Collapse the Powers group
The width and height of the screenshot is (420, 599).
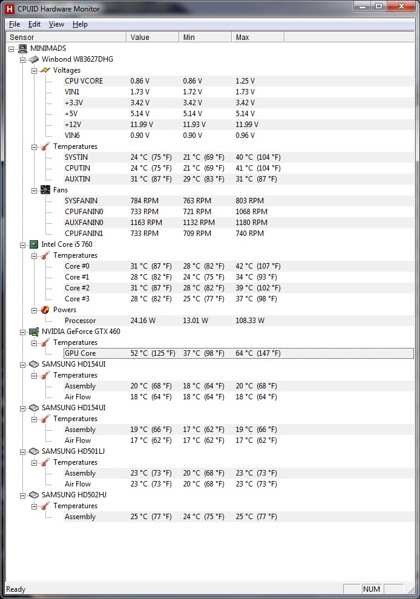tap(34, 310)
